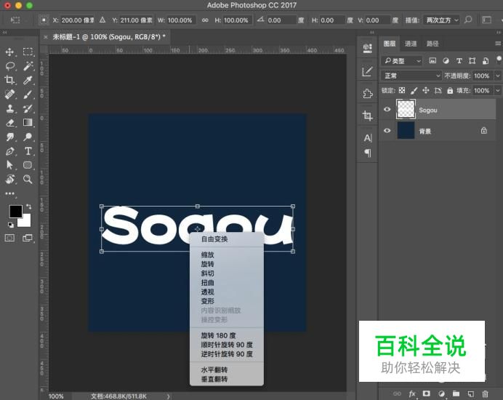The image size is (503, 400).
Task: Delete layer trash button
Action: point(486,393)
